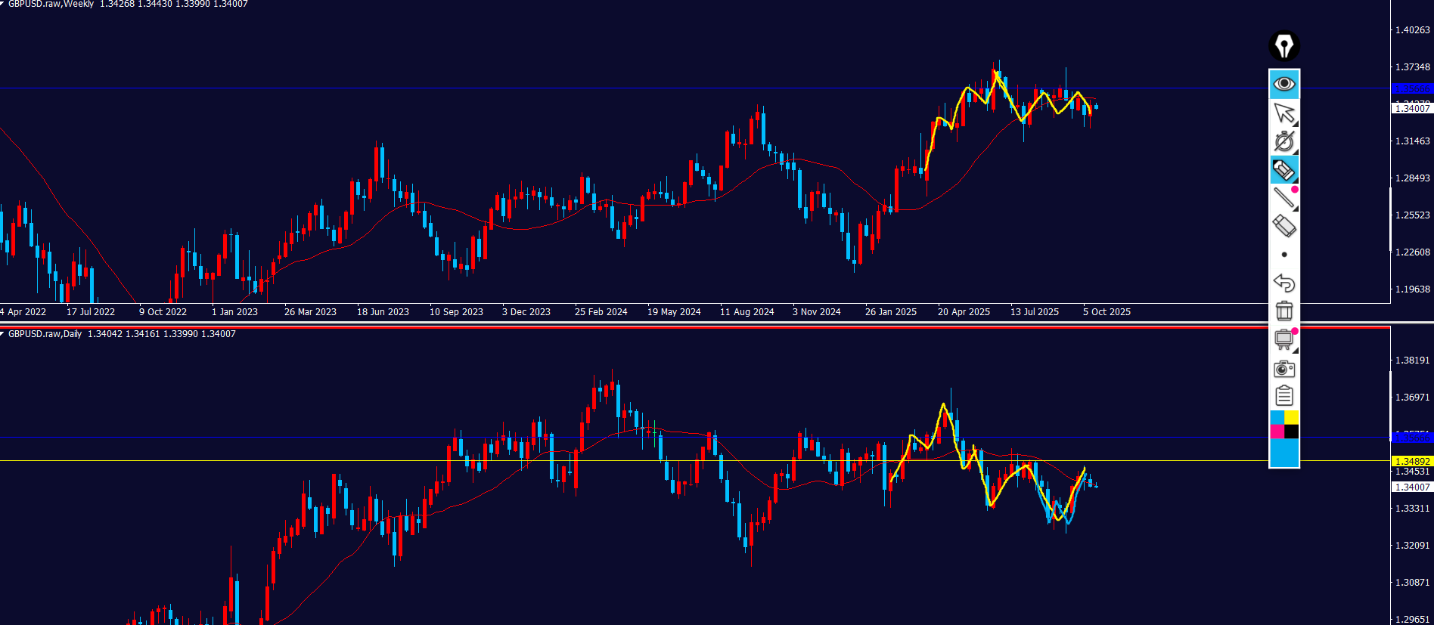Pick the magenta color swatch
The height and width of the screenshot is (625, 1434).
coord(1277,432)
